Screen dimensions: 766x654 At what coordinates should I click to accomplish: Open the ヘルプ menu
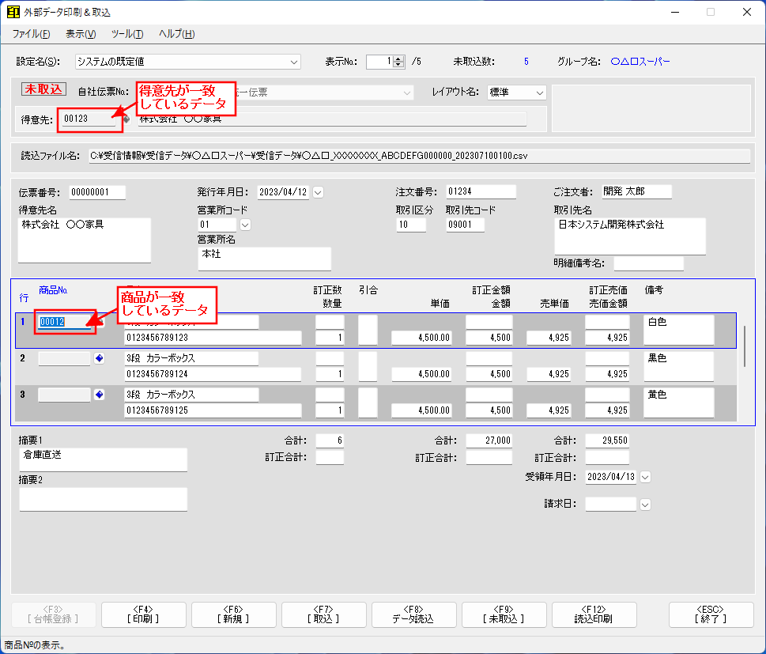click(x=177, y=34)
